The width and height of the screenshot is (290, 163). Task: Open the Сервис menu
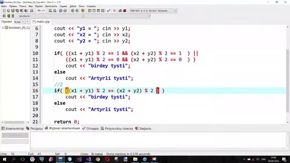(63, 6)
